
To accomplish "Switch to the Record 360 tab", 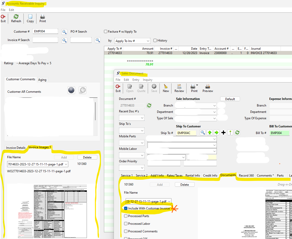I will pos(246,176).
